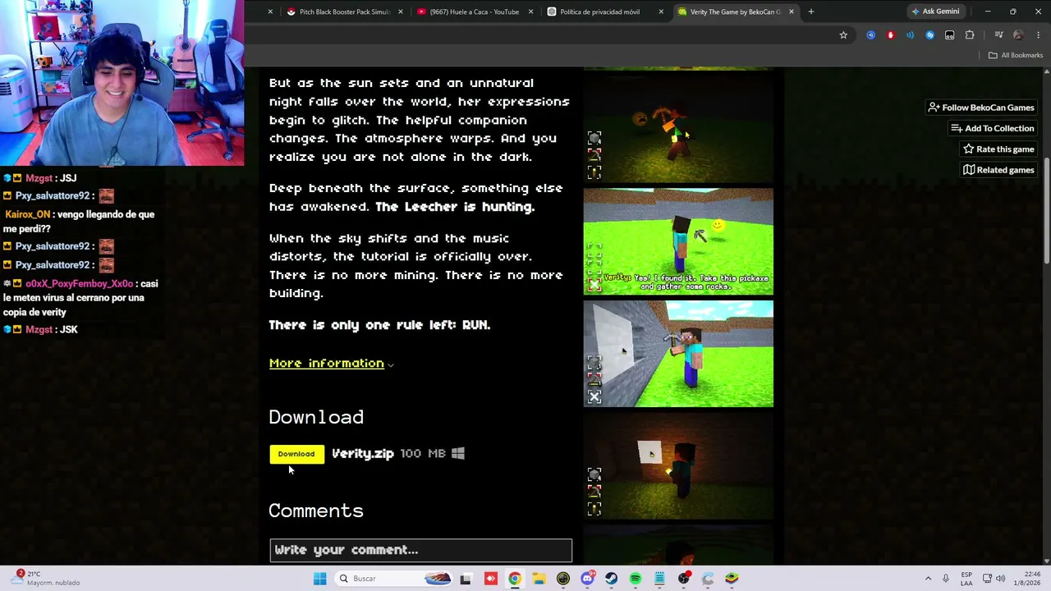1051x591 pixels.
Task: Open the Chrome profile avatar menu
Action: pos(1018,35)
